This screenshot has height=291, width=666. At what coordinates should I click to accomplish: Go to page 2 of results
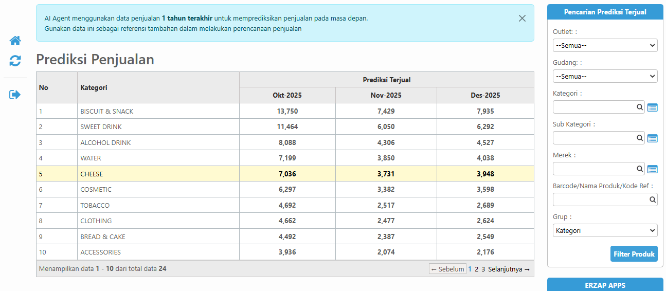477,269
